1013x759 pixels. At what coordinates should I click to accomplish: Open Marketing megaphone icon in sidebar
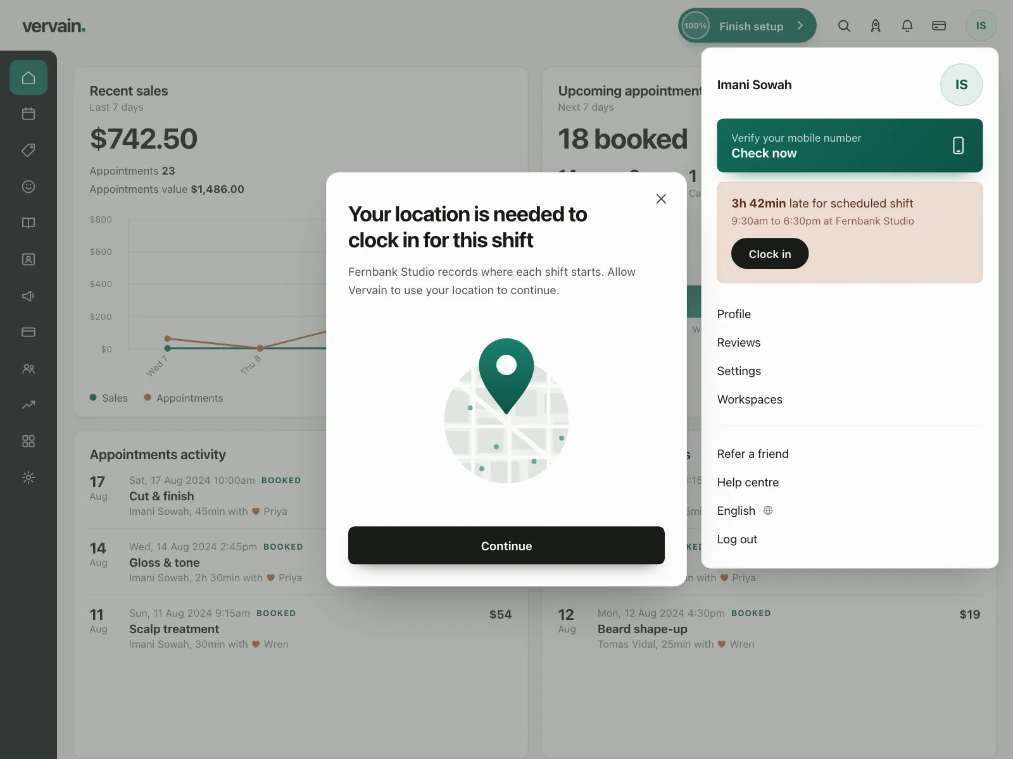coord(28,295)
